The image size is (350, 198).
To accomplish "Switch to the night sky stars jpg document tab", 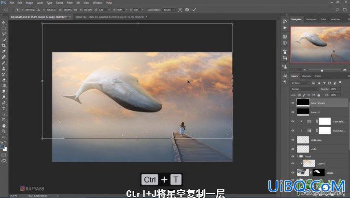I will click(110, 17).
